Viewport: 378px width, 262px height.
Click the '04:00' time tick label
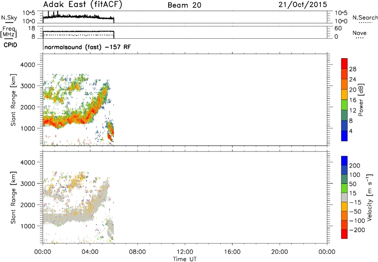click(x=90, y=252)
